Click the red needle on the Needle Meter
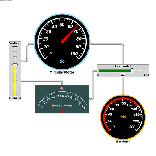The image size is (156, 156). coord(62,102)
